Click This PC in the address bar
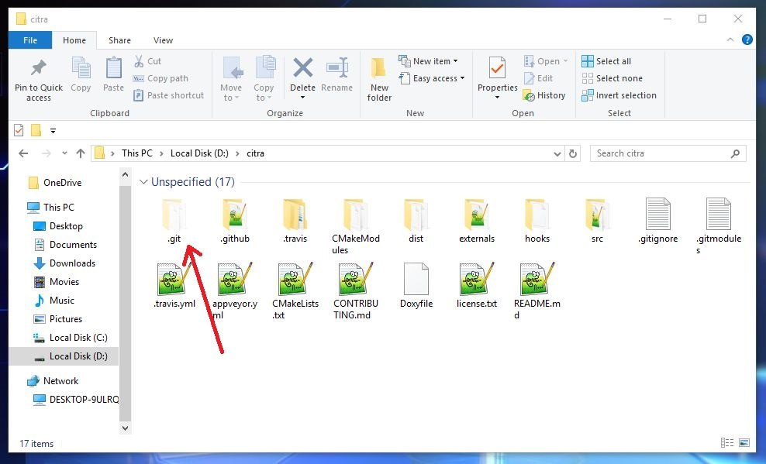This screenshot has height=464, width=766. [x=136, y=153]
